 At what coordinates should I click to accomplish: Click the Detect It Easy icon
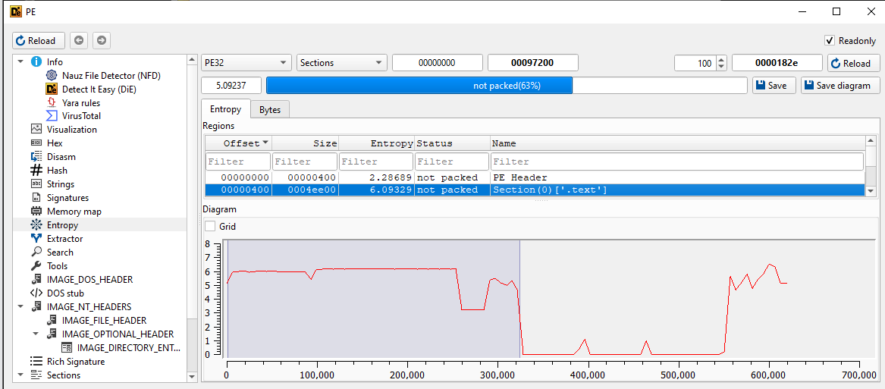tap(52, 89)
